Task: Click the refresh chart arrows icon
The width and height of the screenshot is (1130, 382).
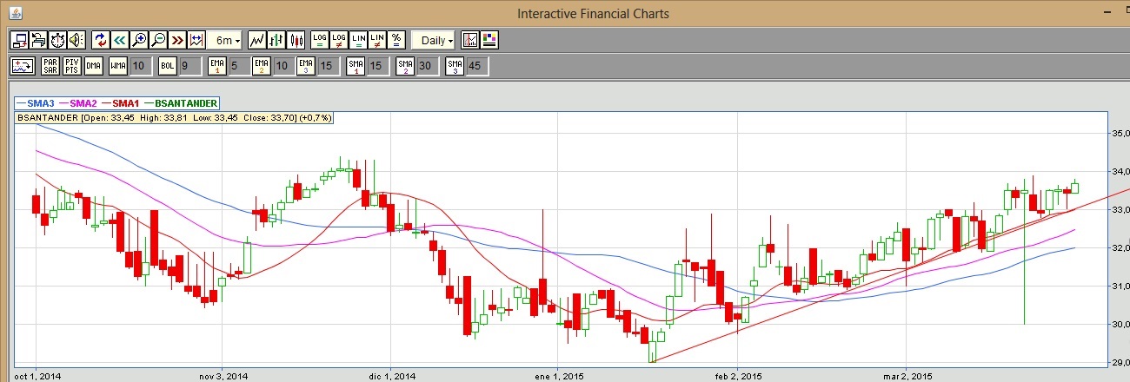Action: [100, 40]
